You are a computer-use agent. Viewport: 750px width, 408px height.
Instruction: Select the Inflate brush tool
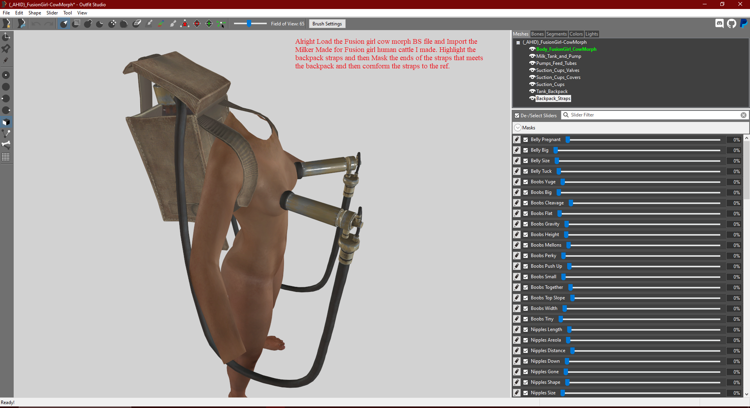88,24
